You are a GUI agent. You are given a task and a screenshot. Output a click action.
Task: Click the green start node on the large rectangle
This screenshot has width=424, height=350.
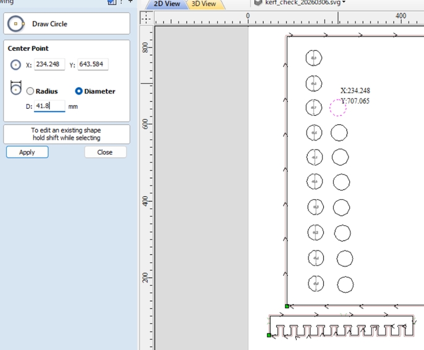[287, 306]
